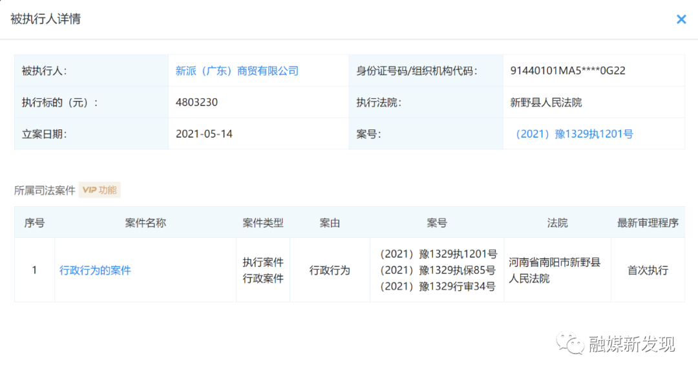The width and height of the screenshot is (698, 375).
Task: Select the 被执行人： label cell
Action: (x=91, y=71)
